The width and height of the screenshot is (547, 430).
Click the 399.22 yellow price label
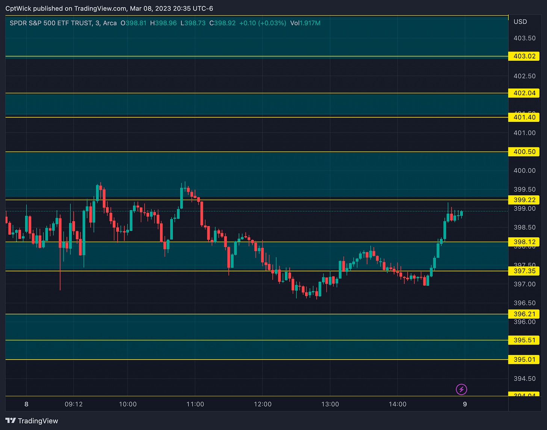click(524, 200)
